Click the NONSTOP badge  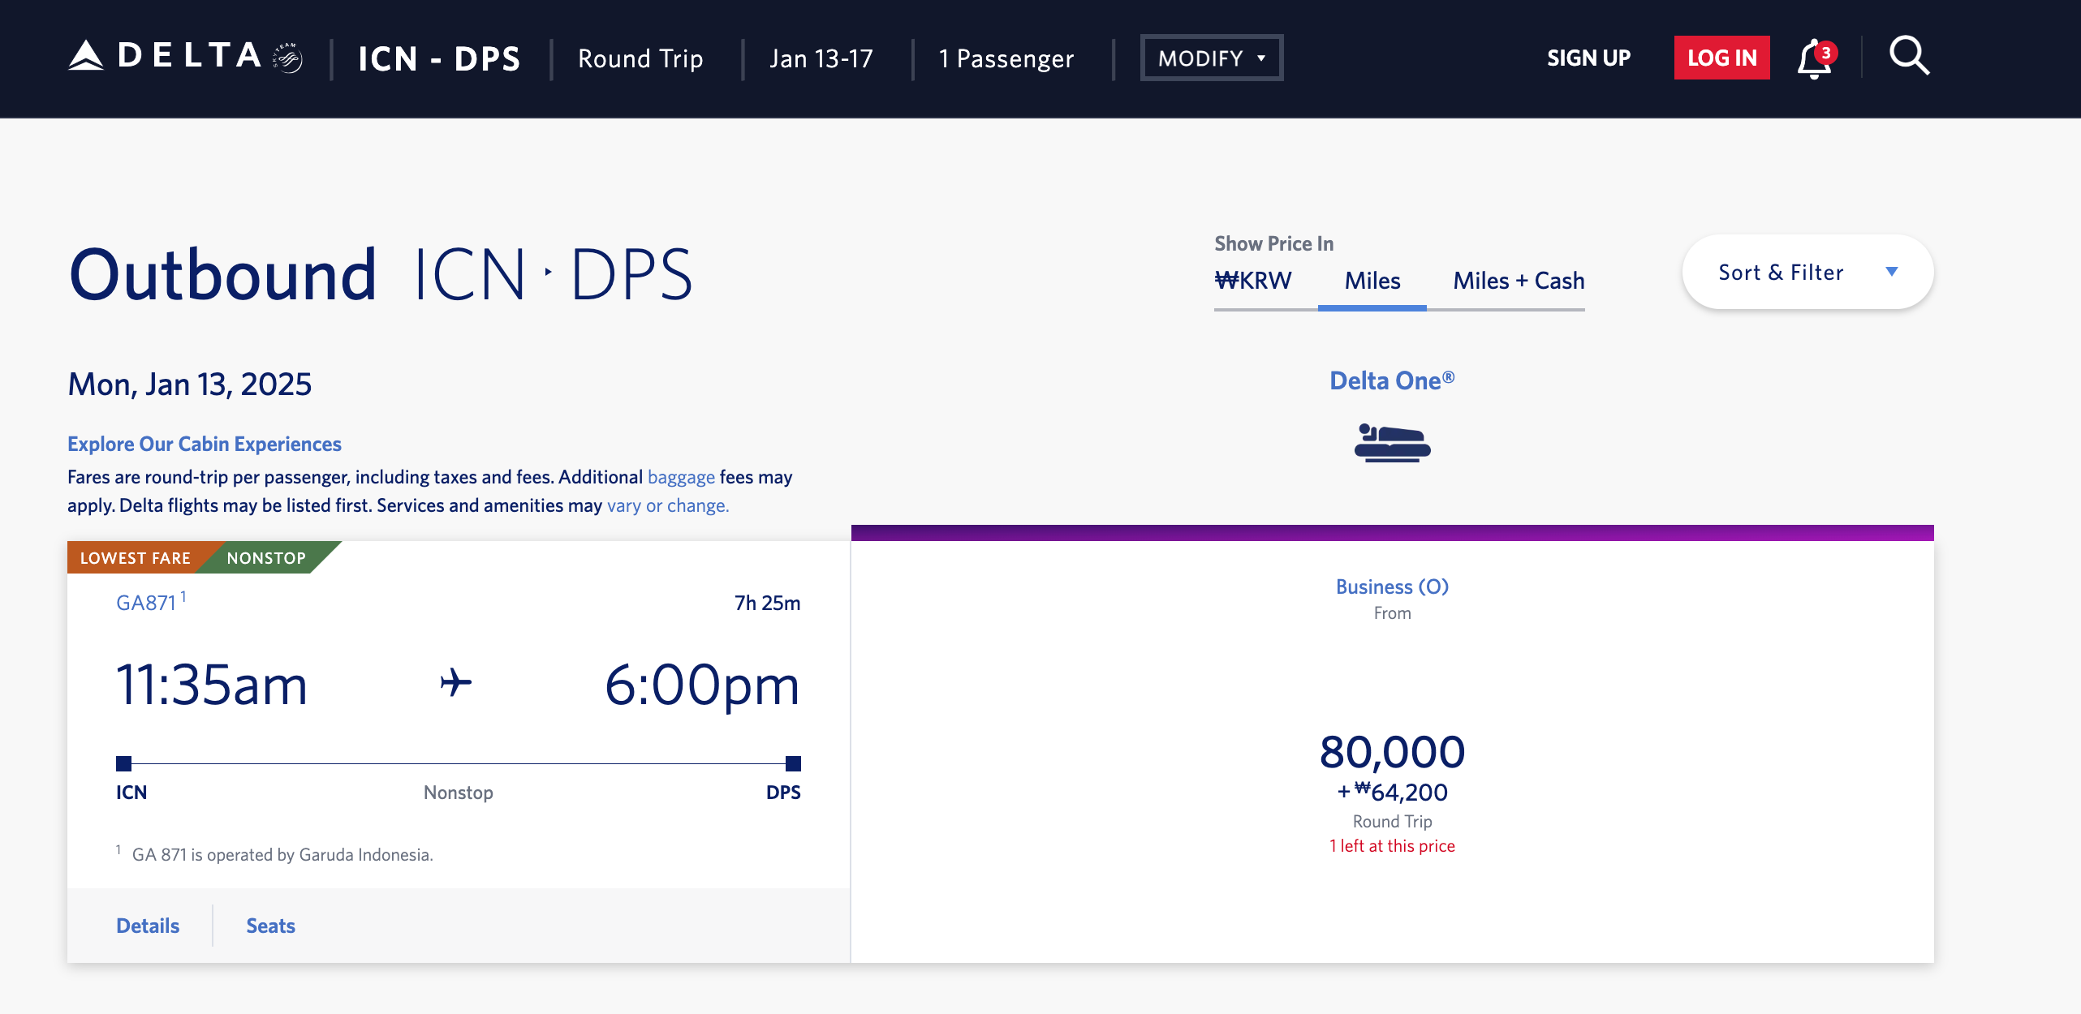pyautogui.click(x=266, y=558)
